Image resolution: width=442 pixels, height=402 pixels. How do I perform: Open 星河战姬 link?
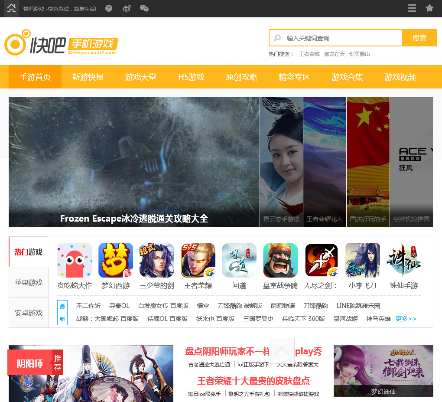(x=346, y=318)
